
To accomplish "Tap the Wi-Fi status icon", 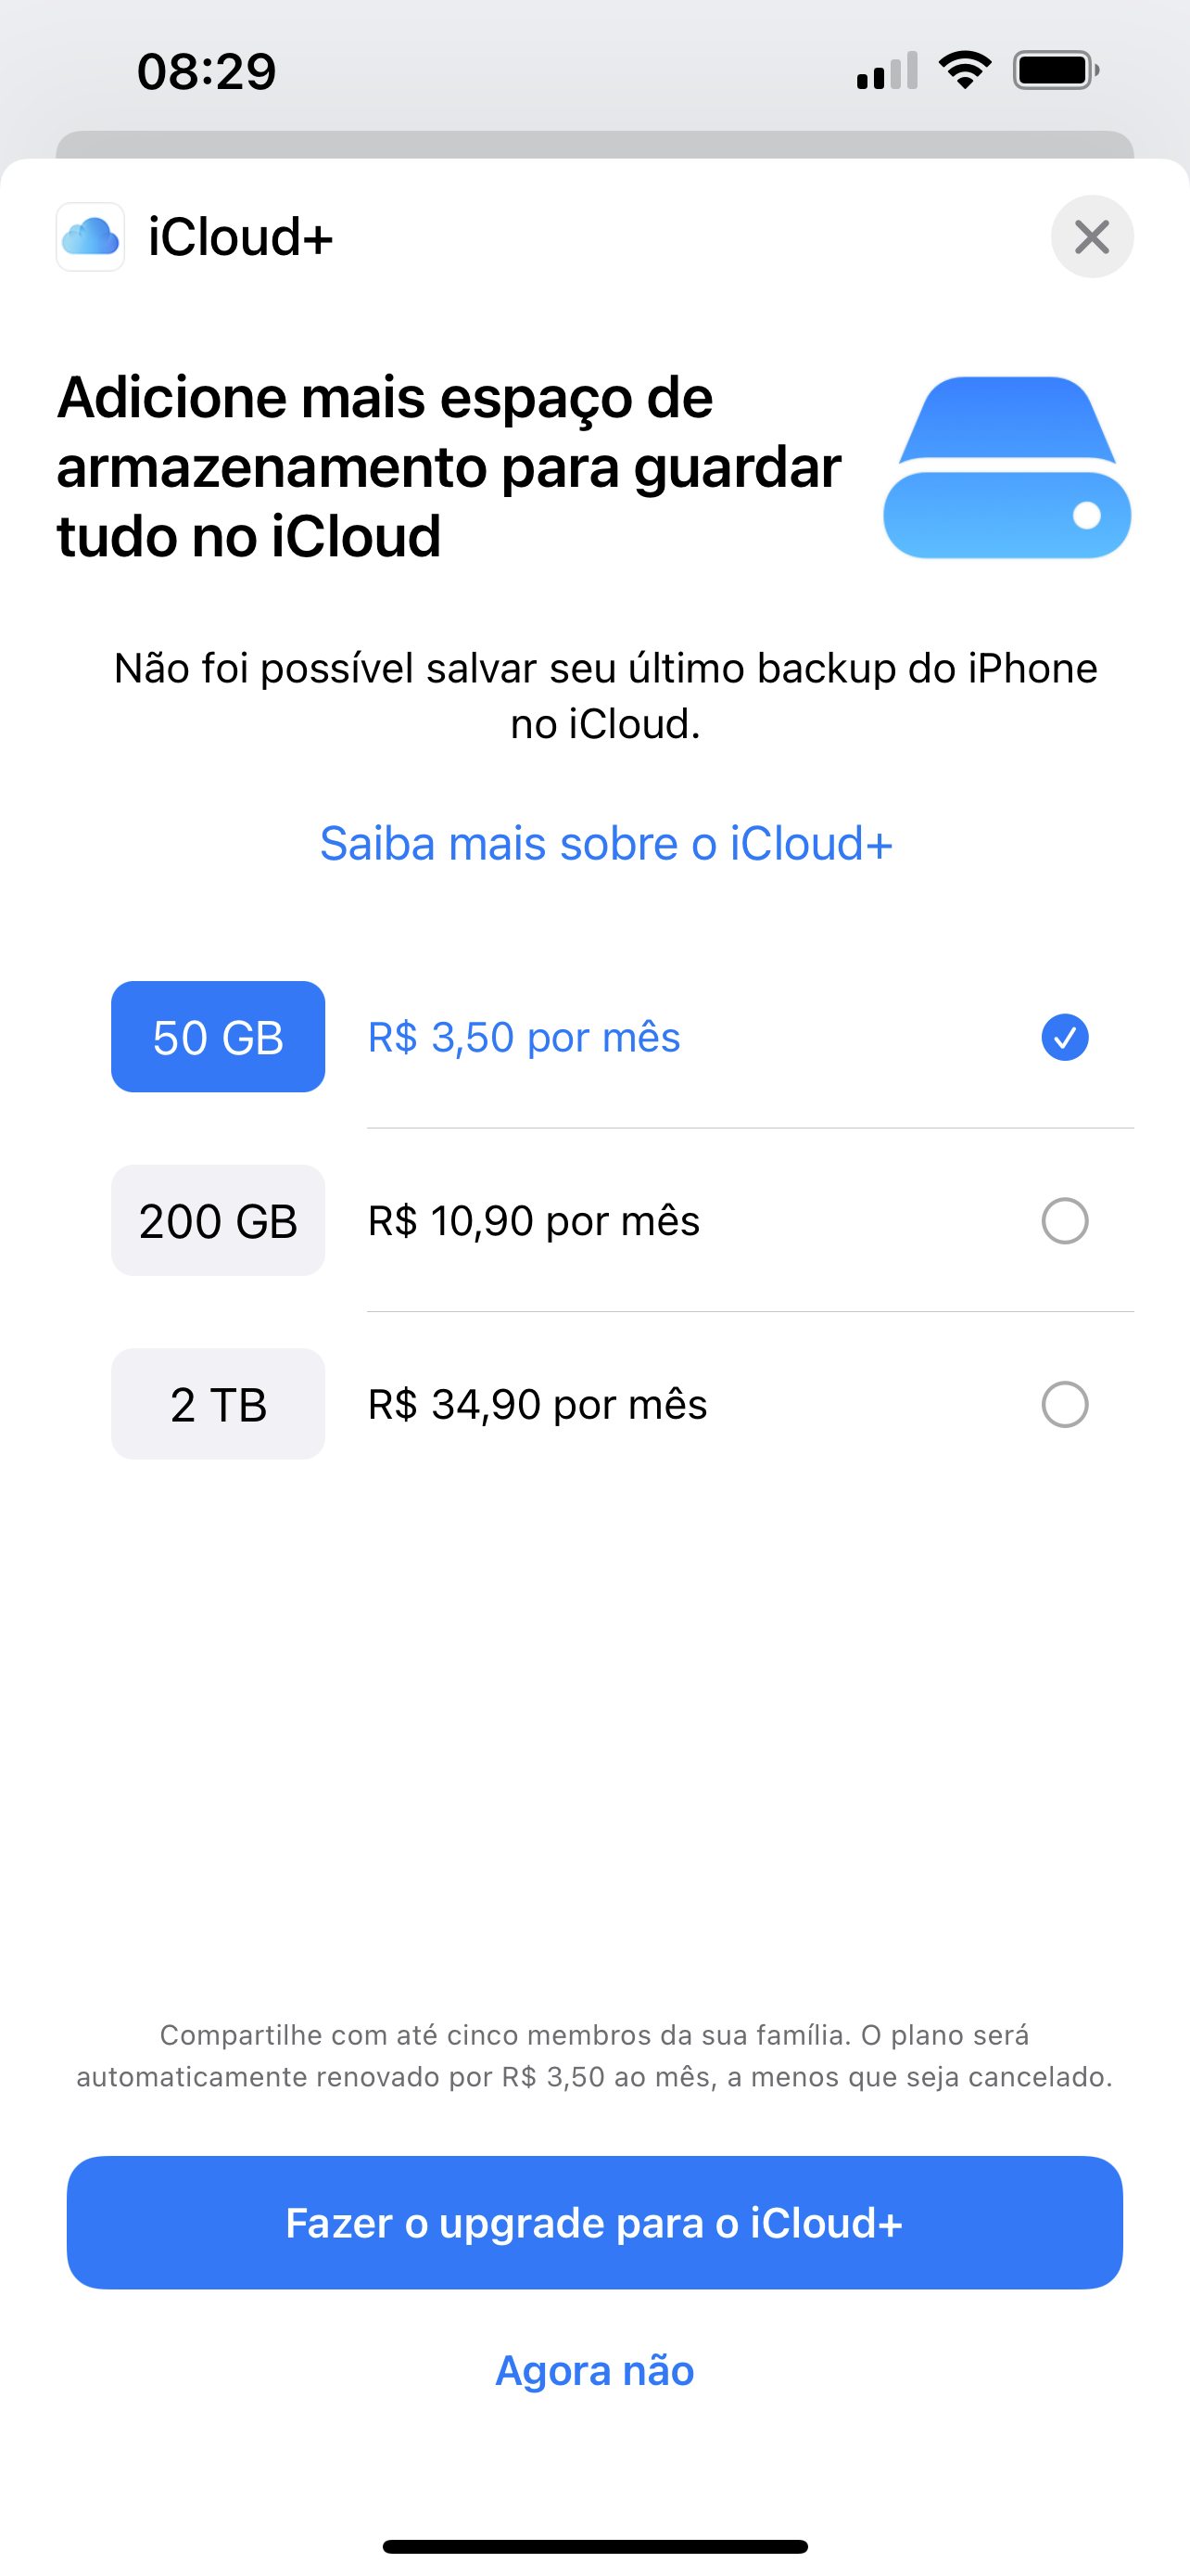I will tap(964, 71).
